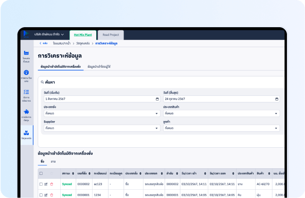Sort by วัน/เวลา เข้า column arrows

point(205,173)
